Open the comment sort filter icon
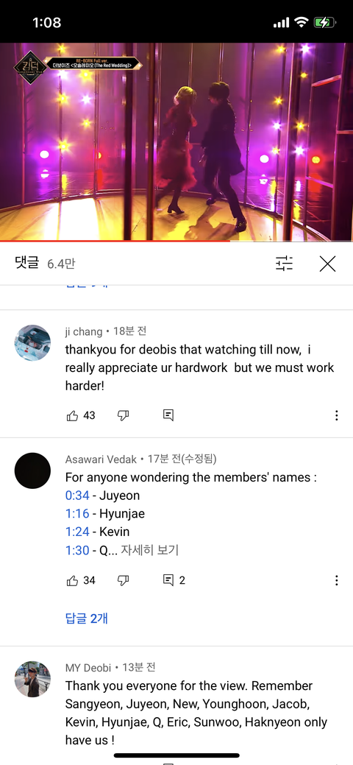Viewport: 353px width, 765px height. (285, 264)
